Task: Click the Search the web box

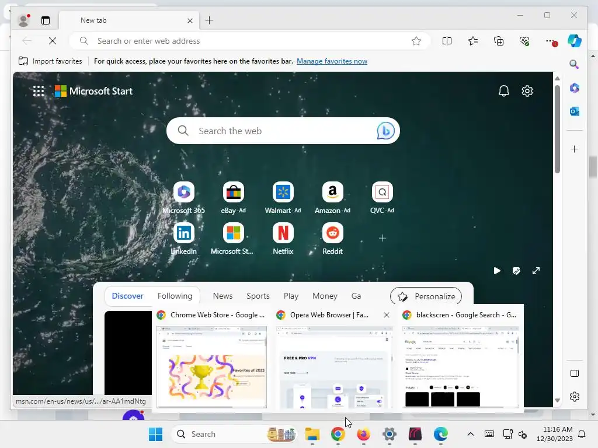Action: coord(283,131)
